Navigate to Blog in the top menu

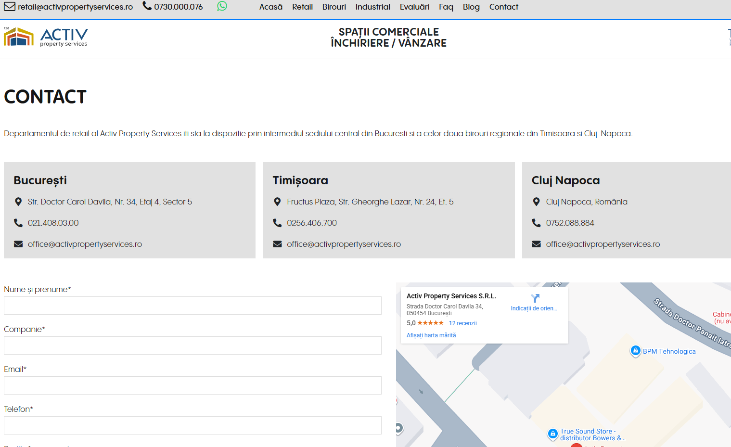coord(471,7)
